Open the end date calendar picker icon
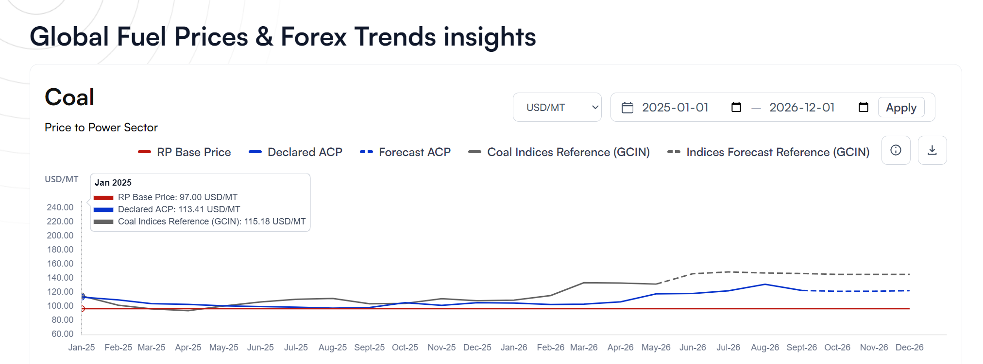The width and height of the screenshot is (983, 364). 863,107
